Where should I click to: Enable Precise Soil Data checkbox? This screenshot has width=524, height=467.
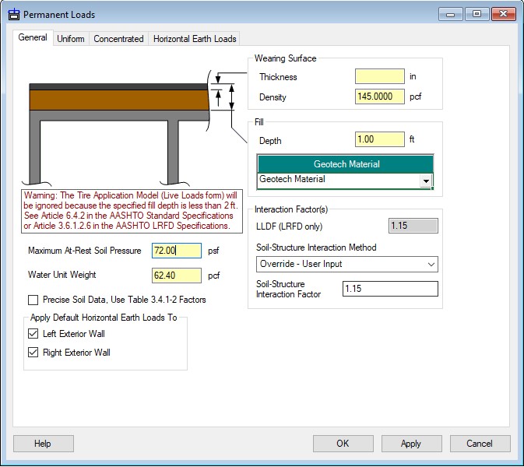pos(33,300)
